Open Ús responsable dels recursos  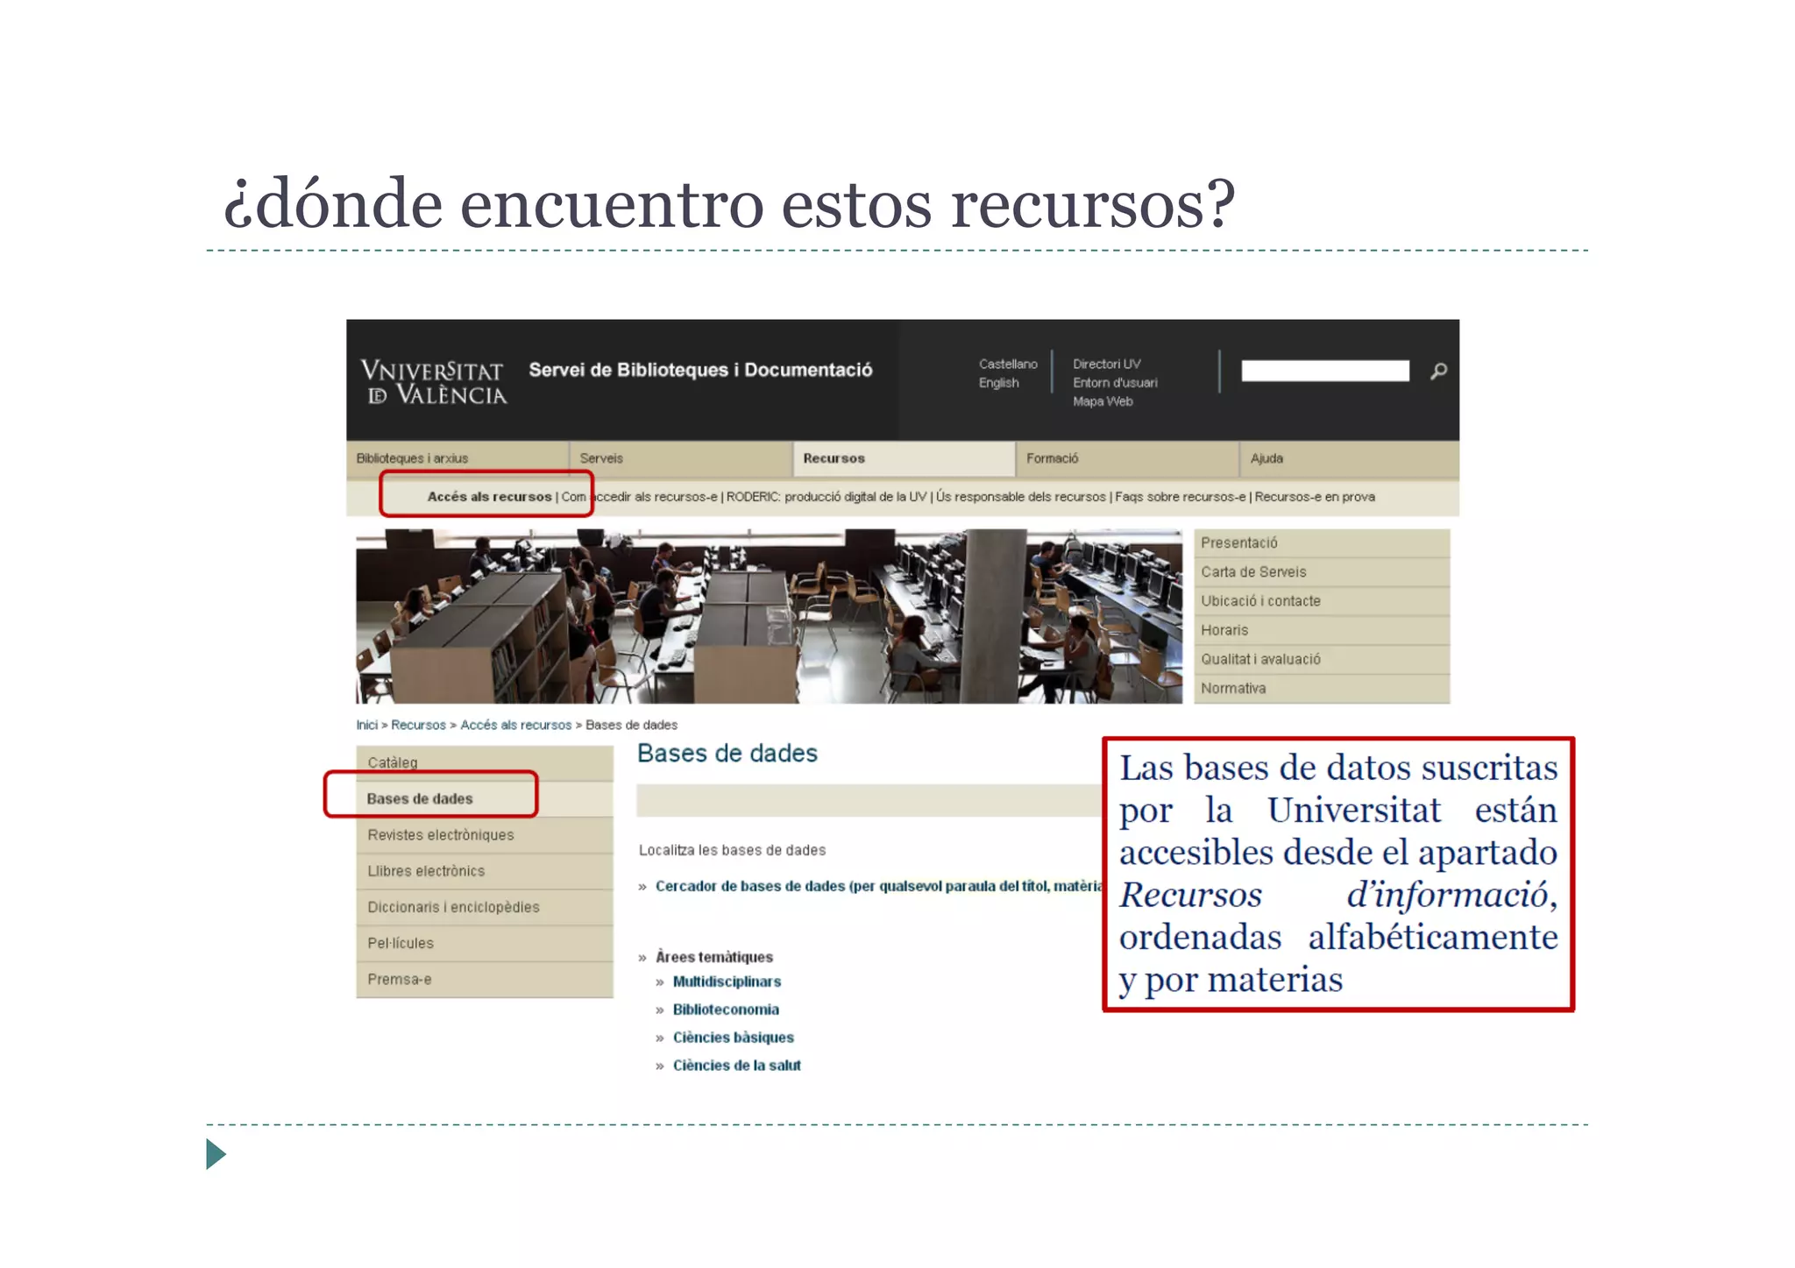[x=1020, y=497]
